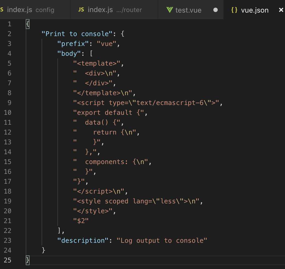Click the "$2" placeholder string

coord(81,221)
